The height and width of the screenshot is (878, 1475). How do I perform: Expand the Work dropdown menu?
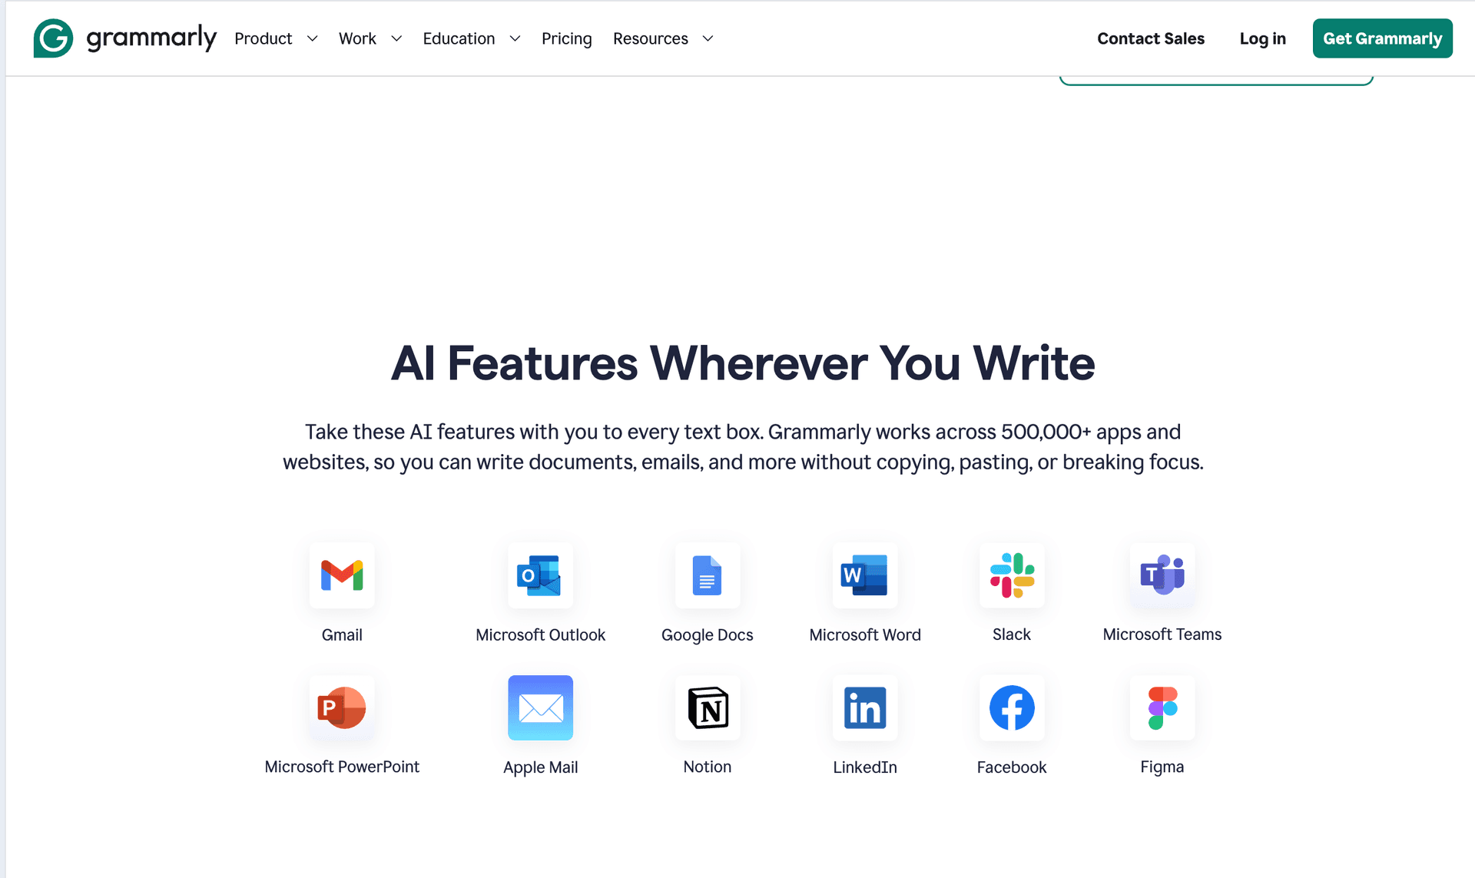click(x=369, y=38)
